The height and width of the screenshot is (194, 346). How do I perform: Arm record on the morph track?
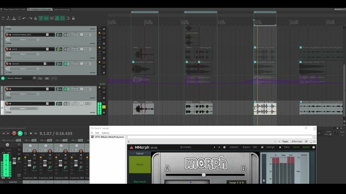pyautogui.click(x=7, y=64)
